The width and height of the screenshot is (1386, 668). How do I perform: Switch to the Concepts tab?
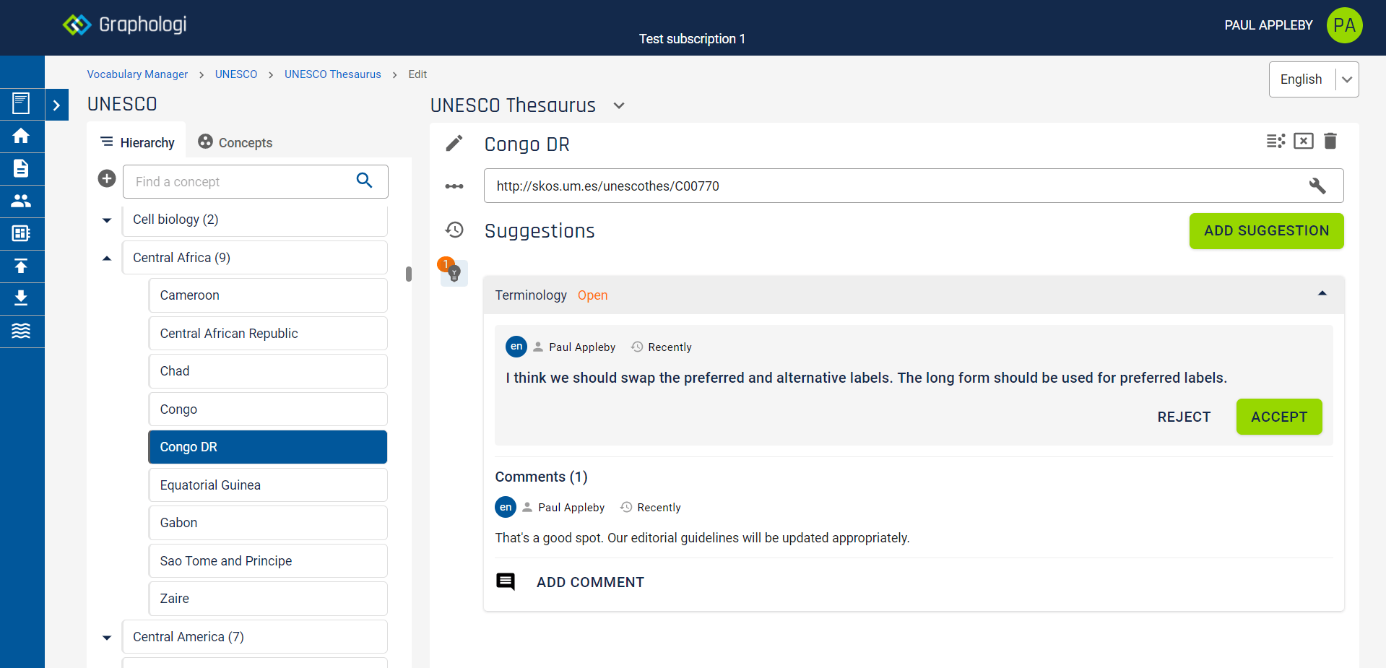[235, 142]
